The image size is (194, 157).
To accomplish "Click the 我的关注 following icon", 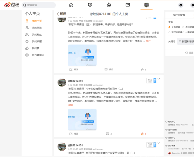I will pyautogui.click(x=27, y=28).
